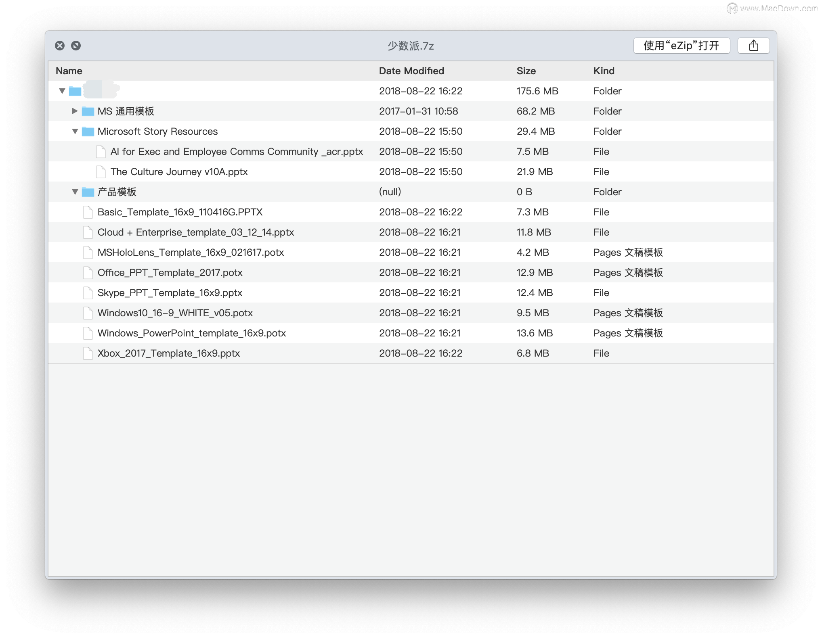822x639 pixels.
Task: Click file icon of Windows_PowerPoint_template_16x9.potx
Action: pos(88,333)
